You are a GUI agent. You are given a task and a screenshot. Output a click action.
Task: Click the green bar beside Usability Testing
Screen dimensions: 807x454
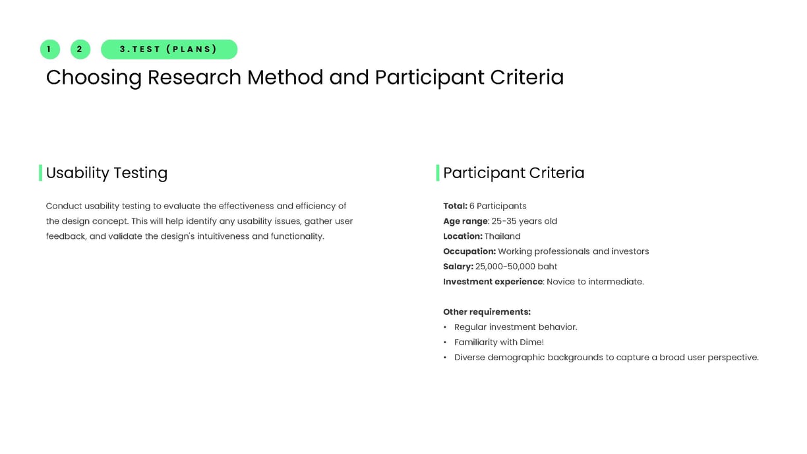[41, 173]
